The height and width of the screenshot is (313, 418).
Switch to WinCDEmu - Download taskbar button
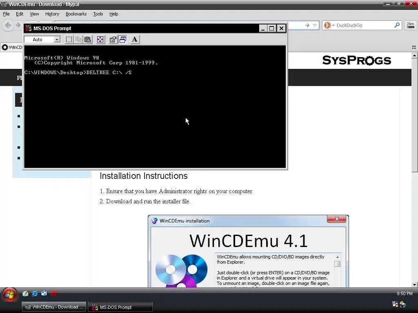(x=54, y=307)
